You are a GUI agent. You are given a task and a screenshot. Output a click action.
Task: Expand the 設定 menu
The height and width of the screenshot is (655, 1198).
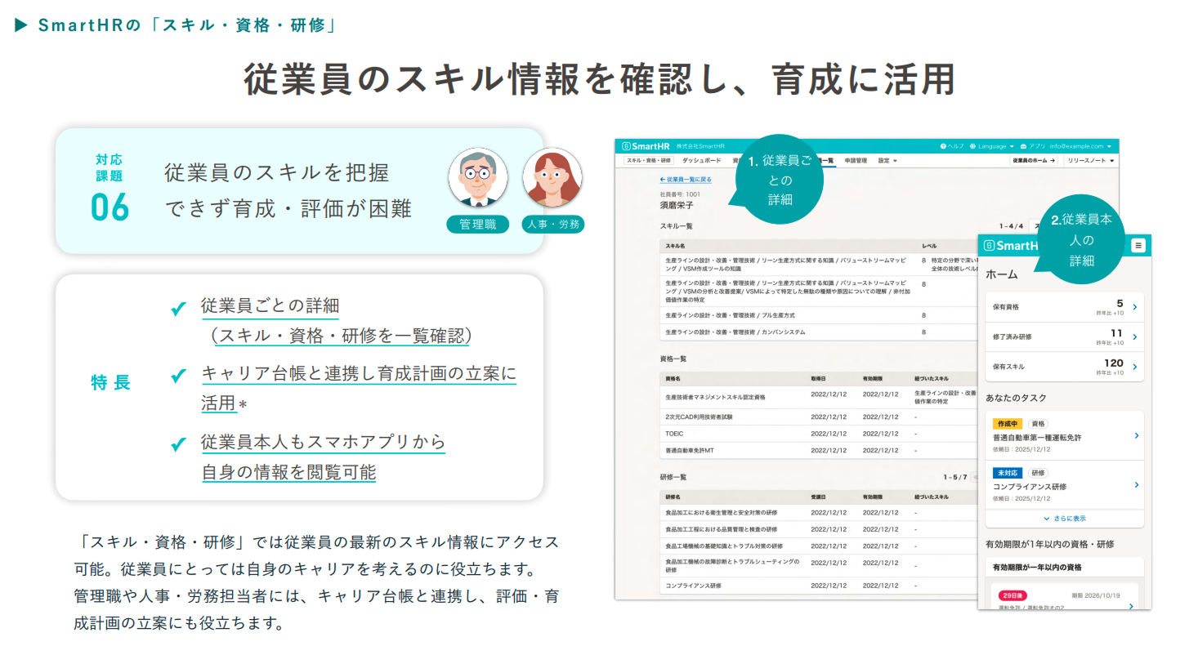point(887,161)
